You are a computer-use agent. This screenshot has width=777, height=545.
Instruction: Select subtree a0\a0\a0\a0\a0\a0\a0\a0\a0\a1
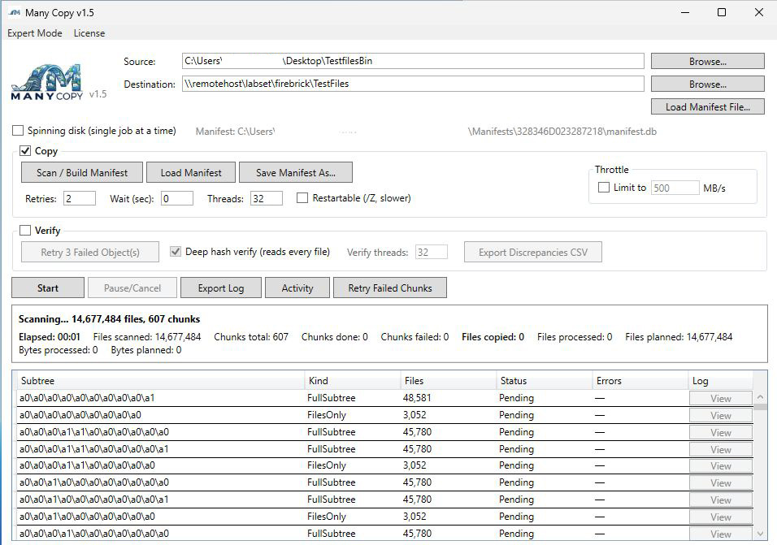point(87,398)
